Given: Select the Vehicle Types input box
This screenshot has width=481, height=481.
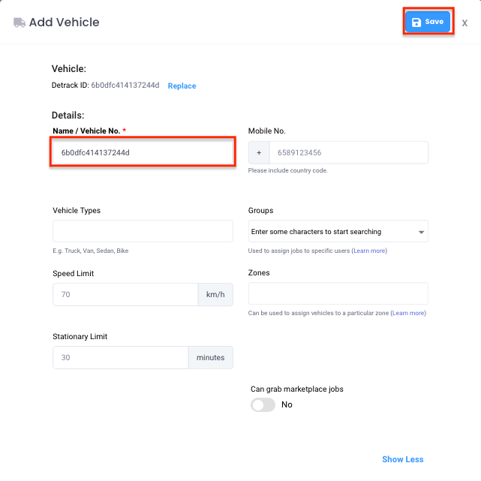Looking at the screenshot, I should pos(143,231).
